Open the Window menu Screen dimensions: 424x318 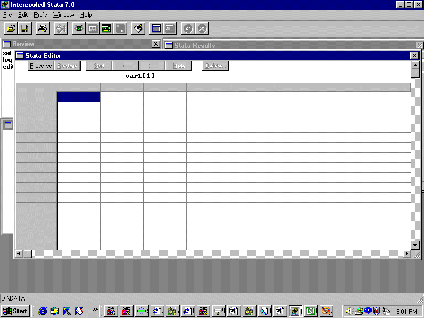pos(64,15)
